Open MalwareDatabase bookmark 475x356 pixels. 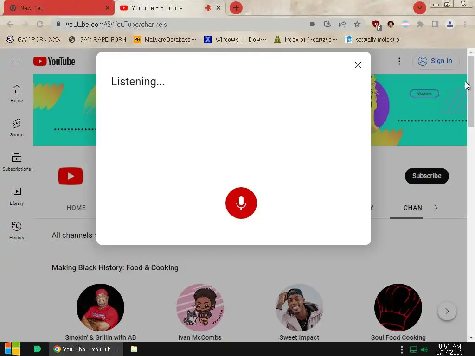(x=165, y=40)
